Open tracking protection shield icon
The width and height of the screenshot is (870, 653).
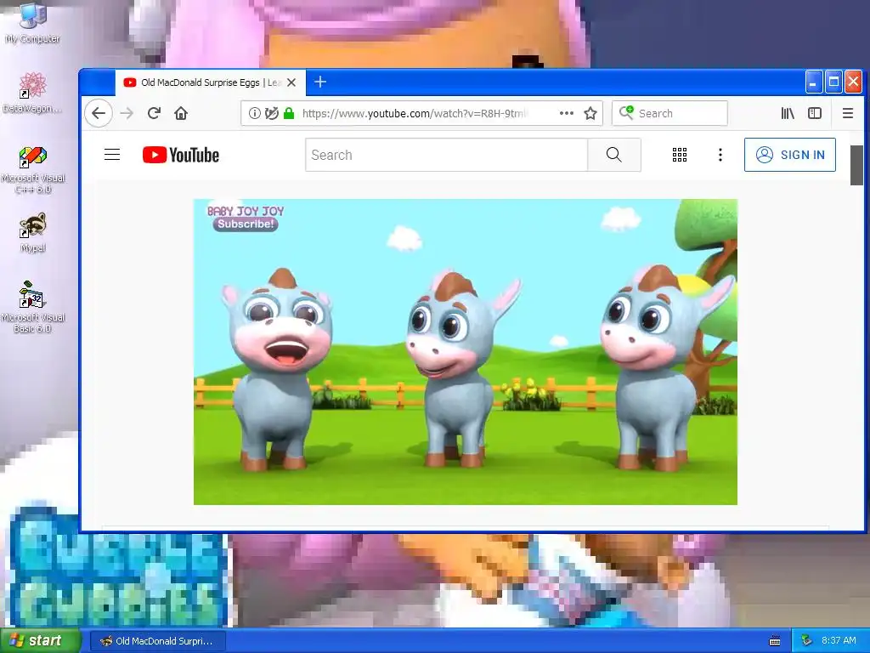(x=271, y=113)
